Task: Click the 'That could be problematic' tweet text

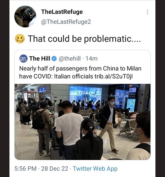Action: 84,39
